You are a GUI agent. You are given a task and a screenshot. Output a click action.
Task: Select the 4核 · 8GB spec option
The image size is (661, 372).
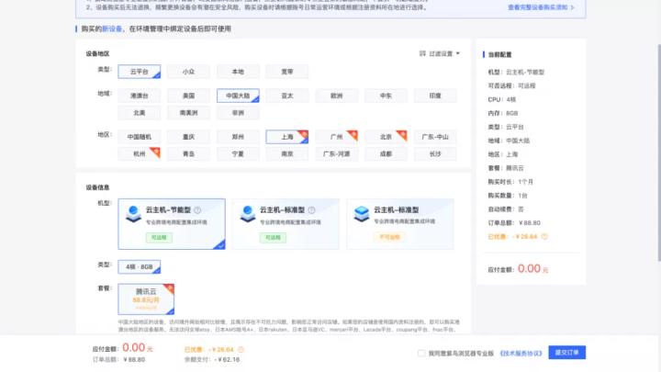(x=140, y=266)
